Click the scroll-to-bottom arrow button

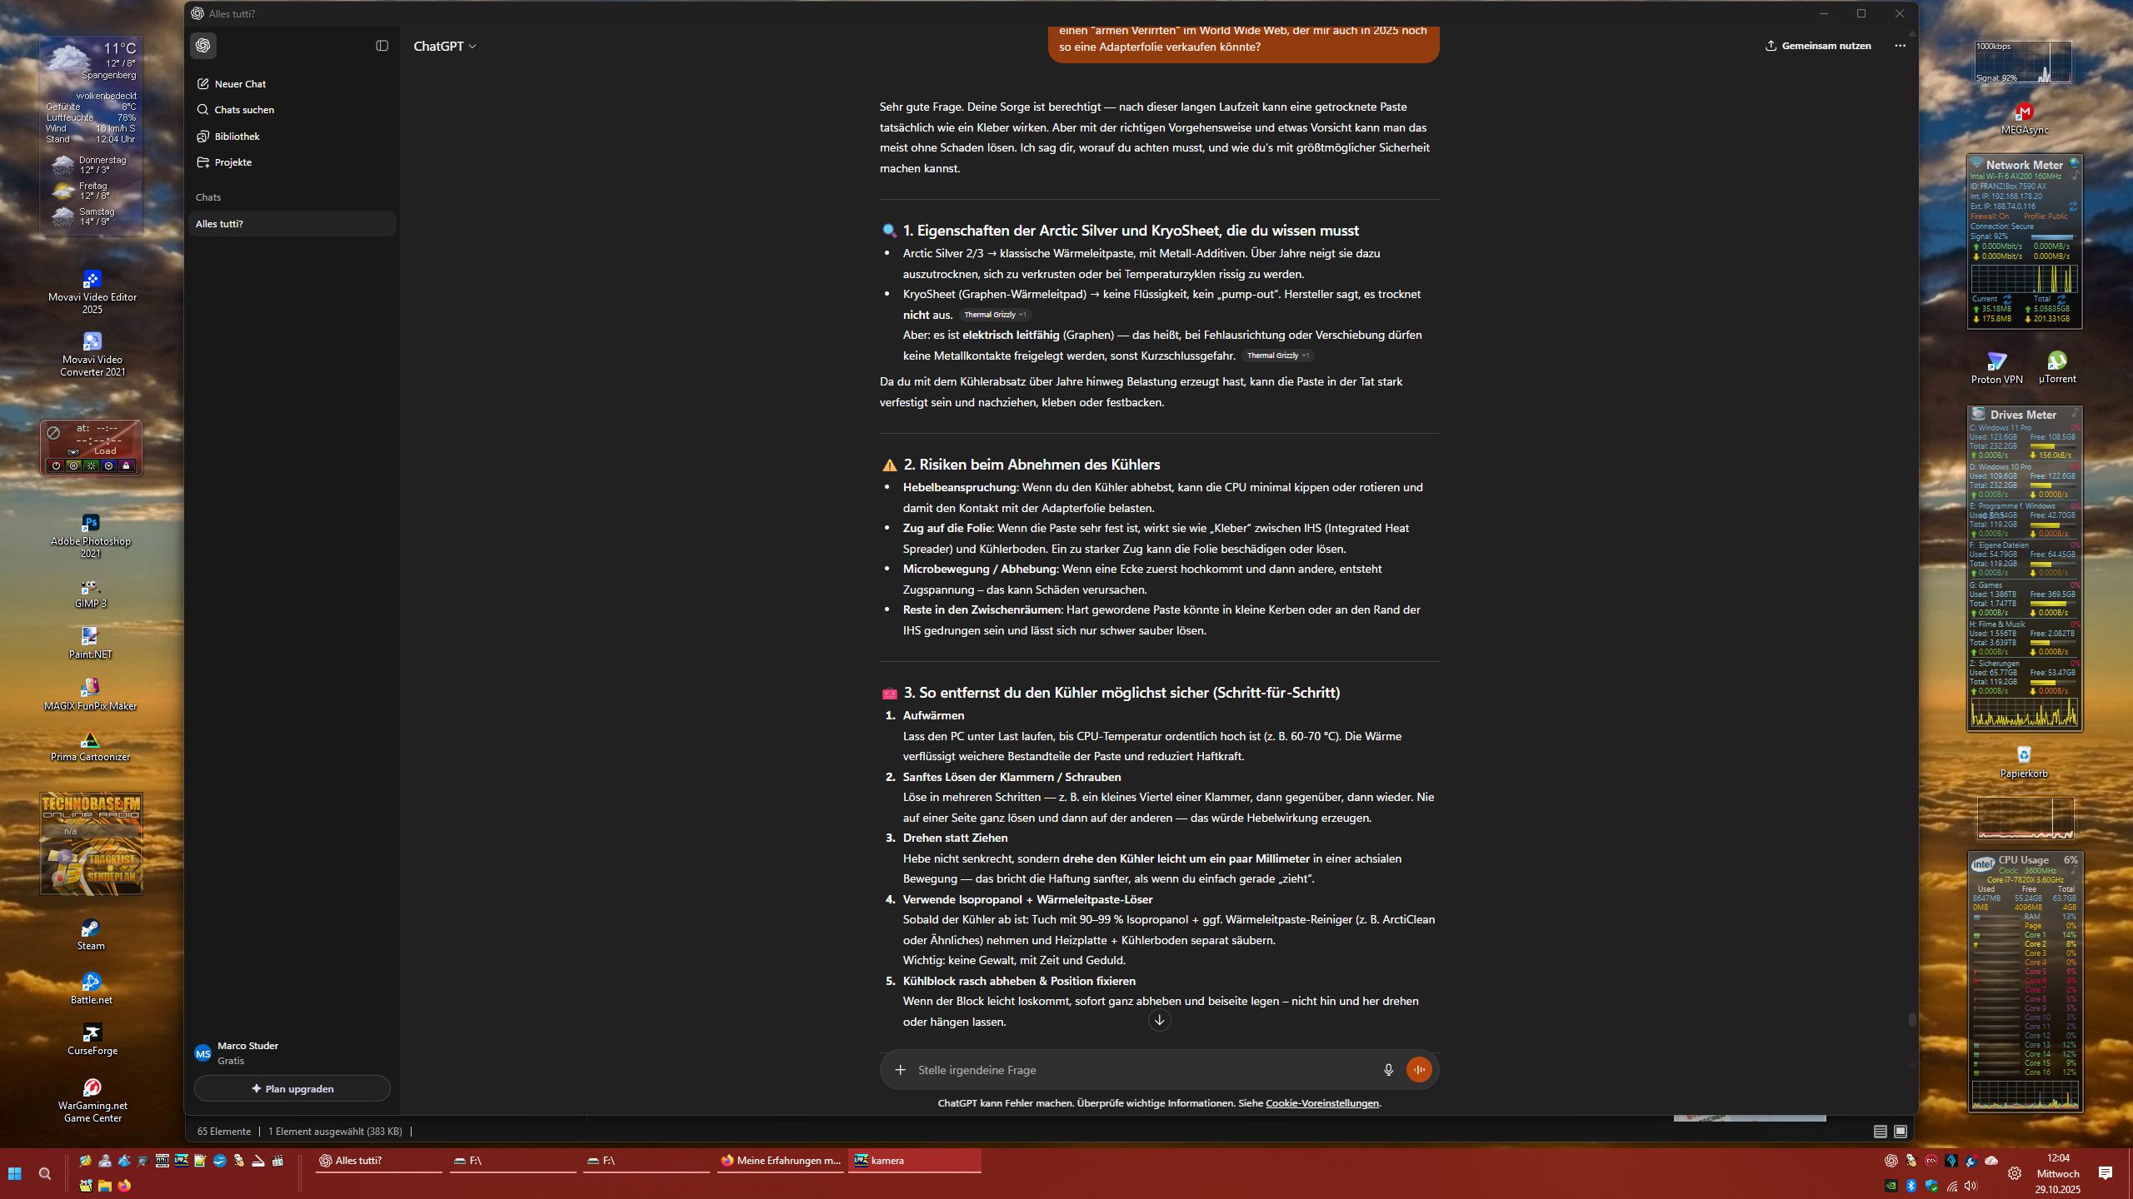(1159, 1020)
